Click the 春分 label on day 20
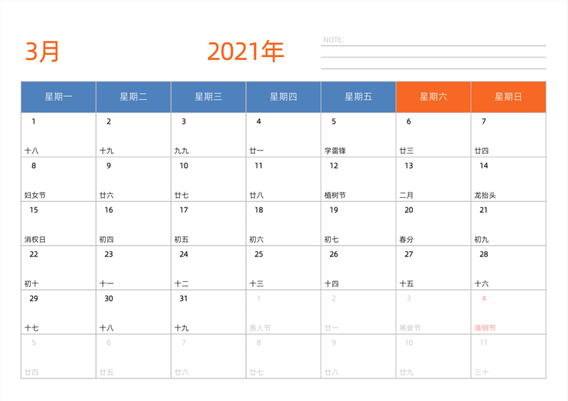This screenshot has height=401, width=568. pos(407,240)
